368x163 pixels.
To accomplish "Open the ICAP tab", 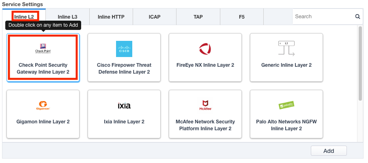I will pyautogui.click(x=155, y=17).
